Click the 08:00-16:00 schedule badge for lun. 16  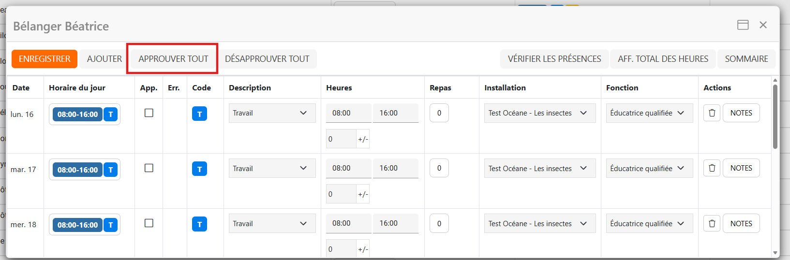[77, 115]
